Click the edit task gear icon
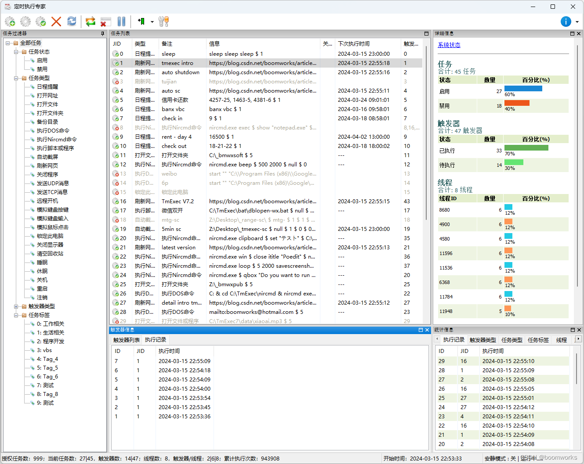 (25, 22)
